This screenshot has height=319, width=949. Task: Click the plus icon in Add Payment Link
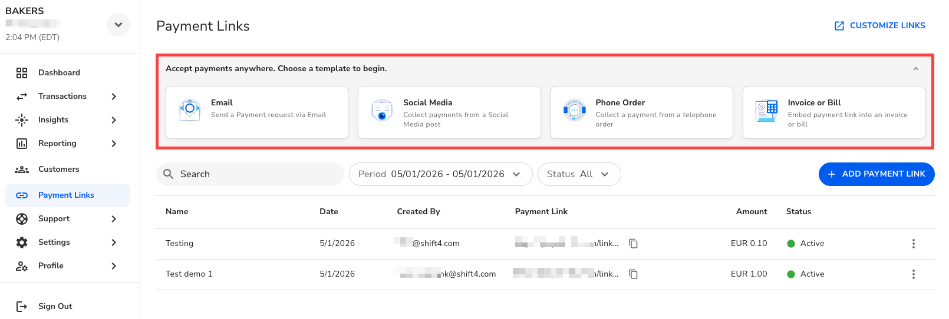pyautogui.click(x=832, y=174)
